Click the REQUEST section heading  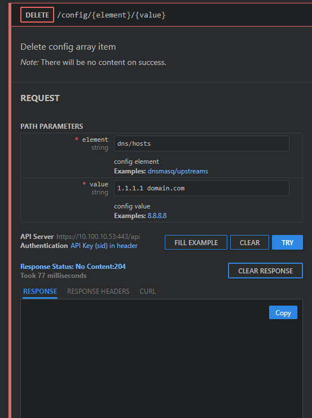pyautogui.click(x=40, y=98)
